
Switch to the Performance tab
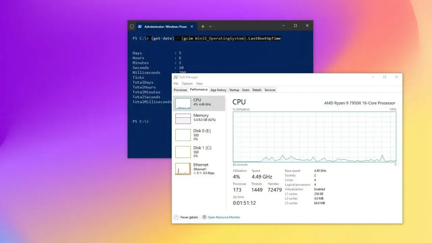click(199, 89)
